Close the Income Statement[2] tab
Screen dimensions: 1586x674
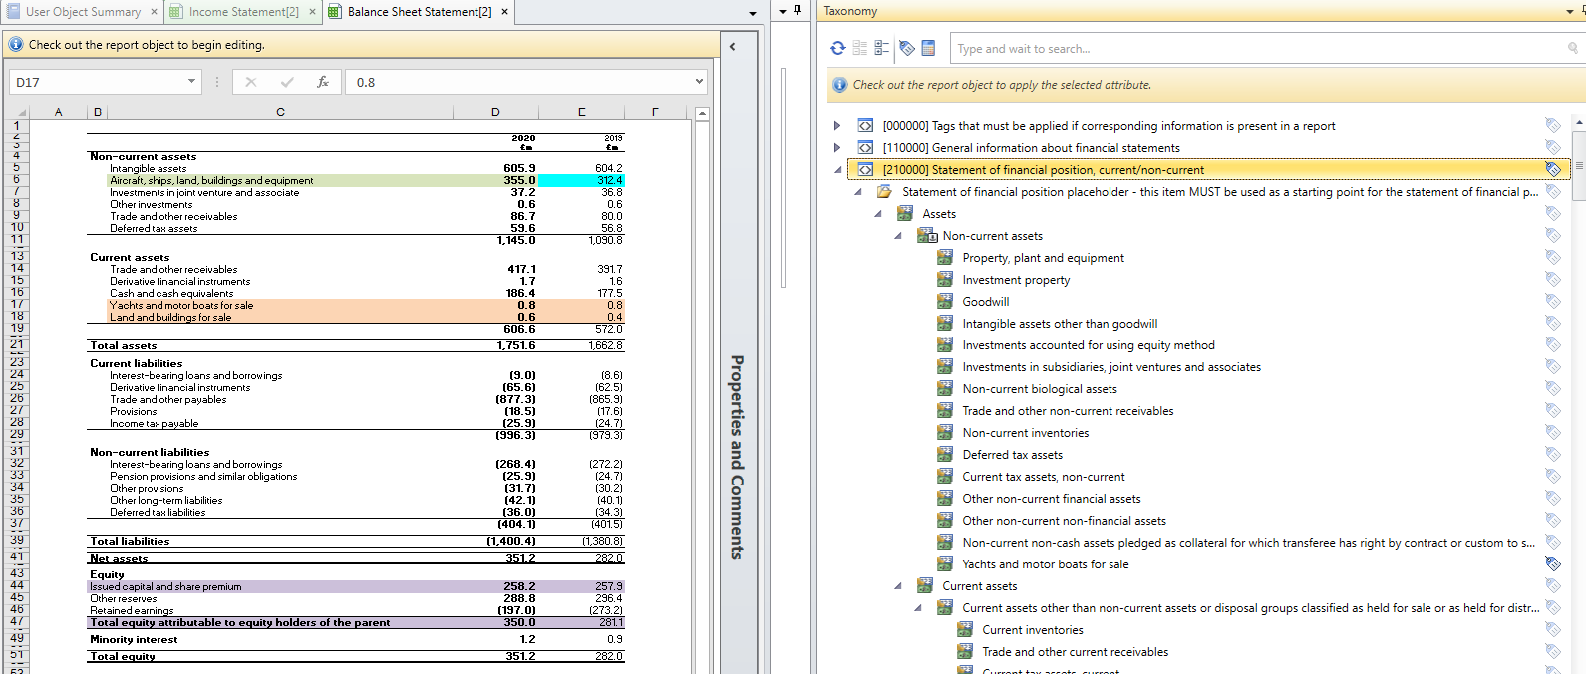312,12
